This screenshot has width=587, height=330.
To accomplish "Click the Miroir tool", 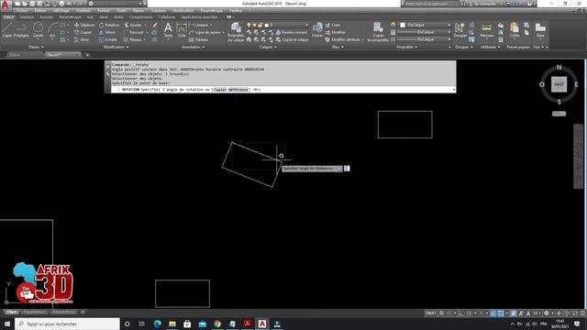I will [x=107, y=33].
